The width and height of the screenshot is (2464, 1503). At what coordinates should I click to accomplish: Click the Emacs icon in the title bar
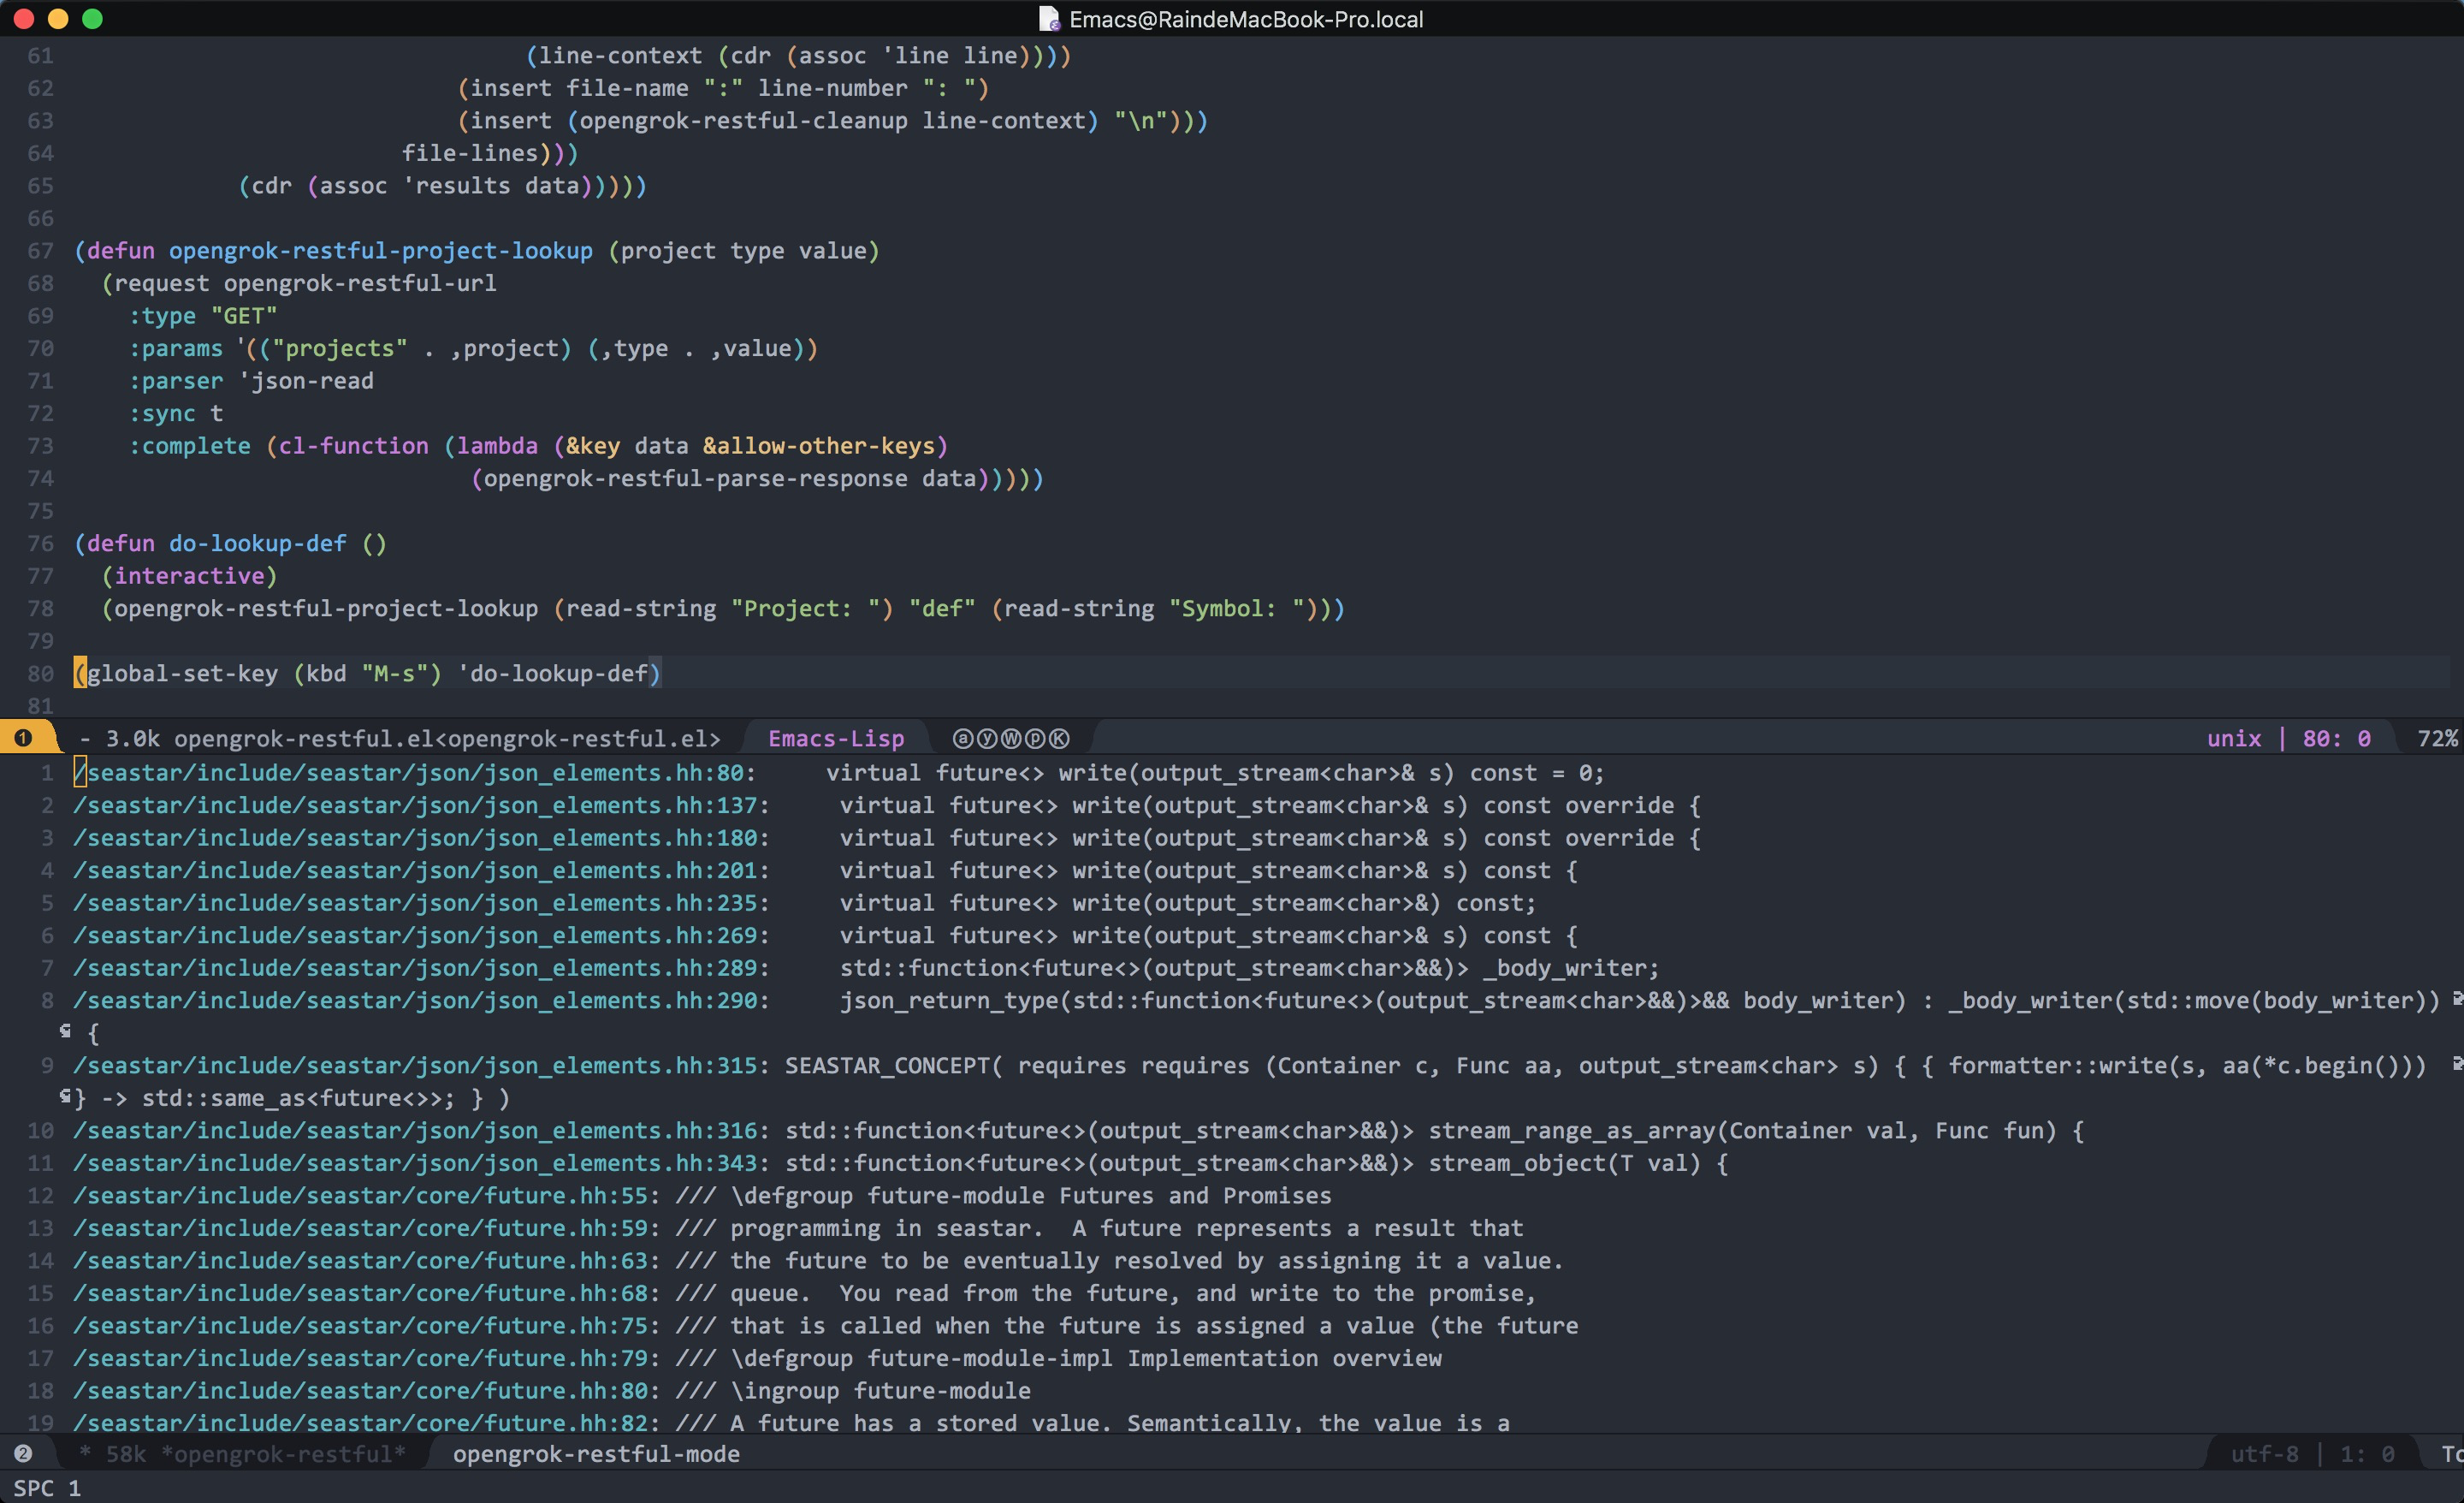coord(1048,18)
